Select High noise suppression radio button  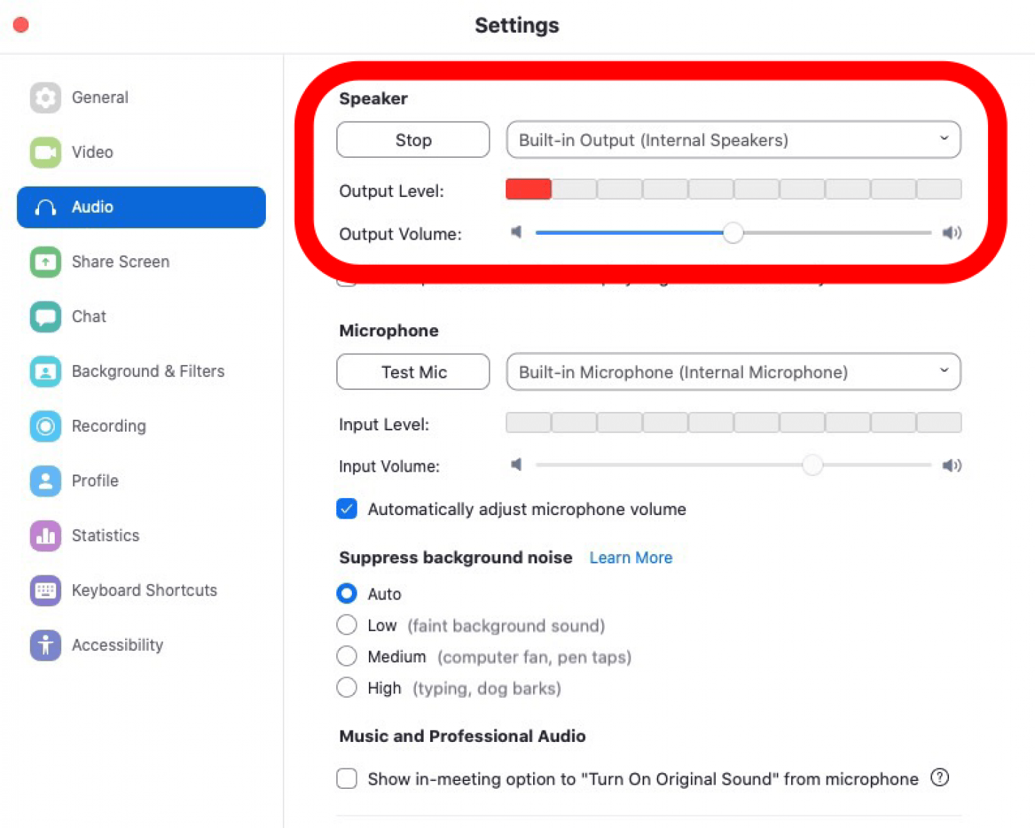[347, 688]
